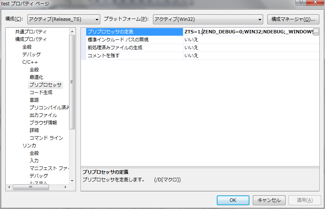Select デバッグ under 構成プロパティ

tap(31, 54)
